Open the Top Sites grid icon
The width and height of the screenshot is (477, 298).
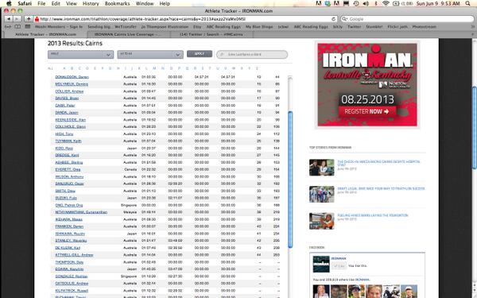27,27
